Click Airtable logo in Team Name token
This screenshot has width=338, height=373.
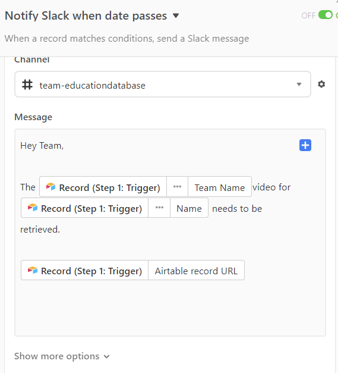coord(50,187)
